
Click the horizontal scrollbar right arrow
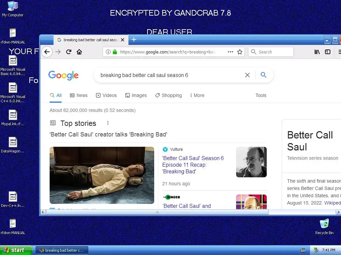[x=338, y=212]
